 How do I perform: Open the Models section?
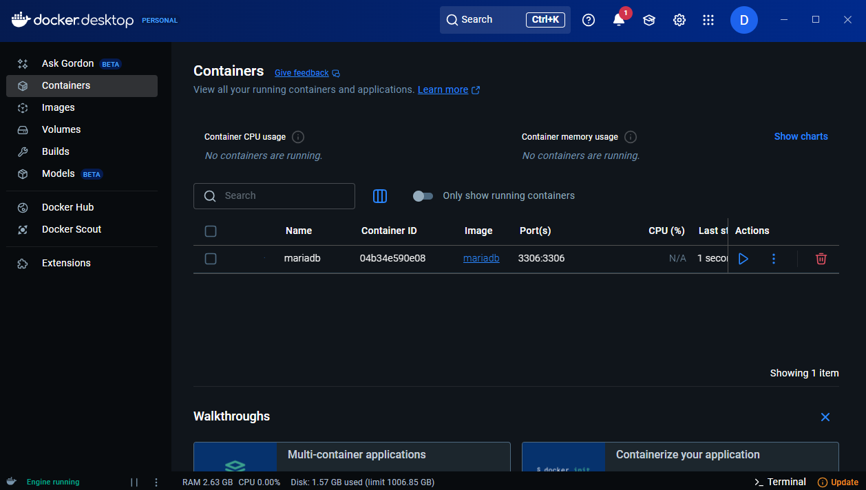pyautogui.click(x=82, y=173)
